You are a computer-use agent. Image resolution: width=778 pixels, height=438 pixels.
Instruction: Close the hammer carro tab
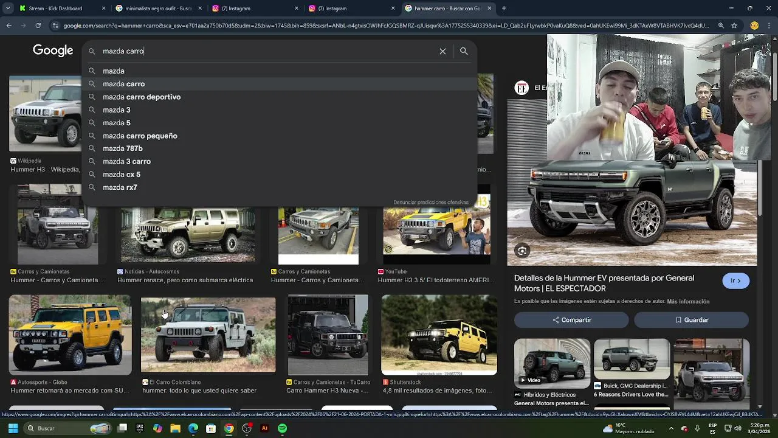pyautogui.click(x=489, y=9)
